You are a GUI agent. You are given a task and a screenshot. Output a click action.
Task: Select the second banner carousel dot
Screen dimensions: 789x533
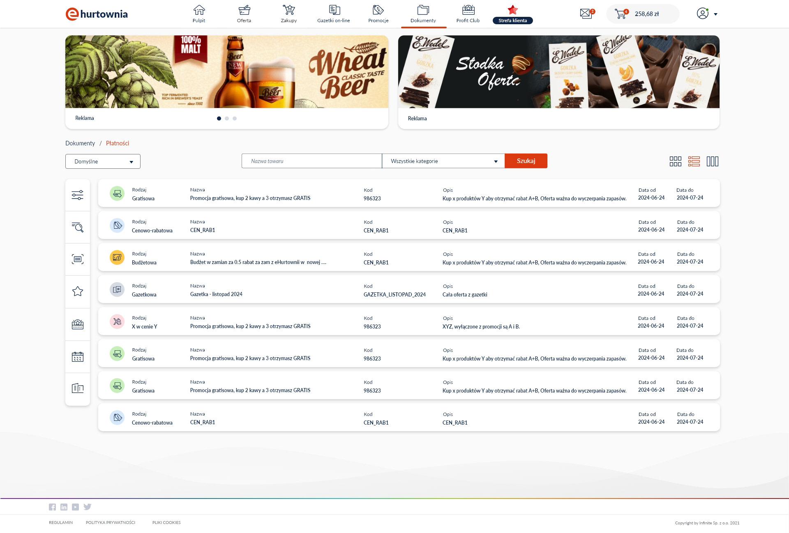point(227,119)
